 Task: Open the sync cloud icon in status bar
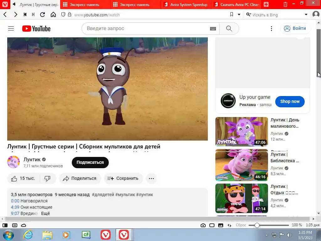24,225
